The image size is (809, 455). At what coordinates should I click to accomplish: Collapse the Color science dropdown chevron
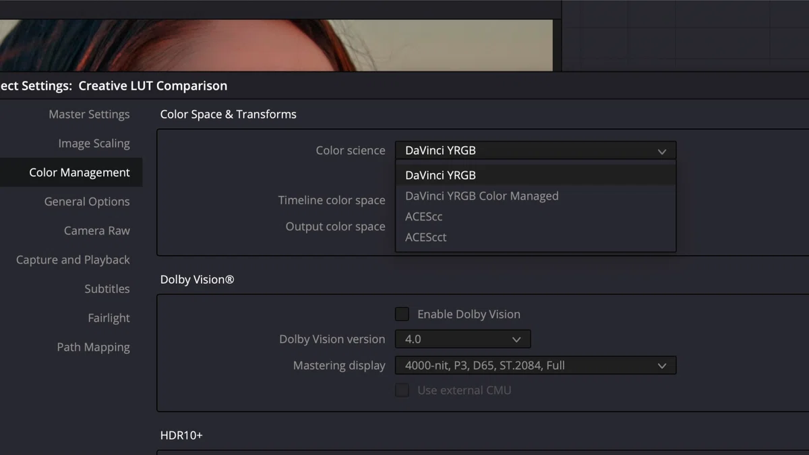pos(662,151)
